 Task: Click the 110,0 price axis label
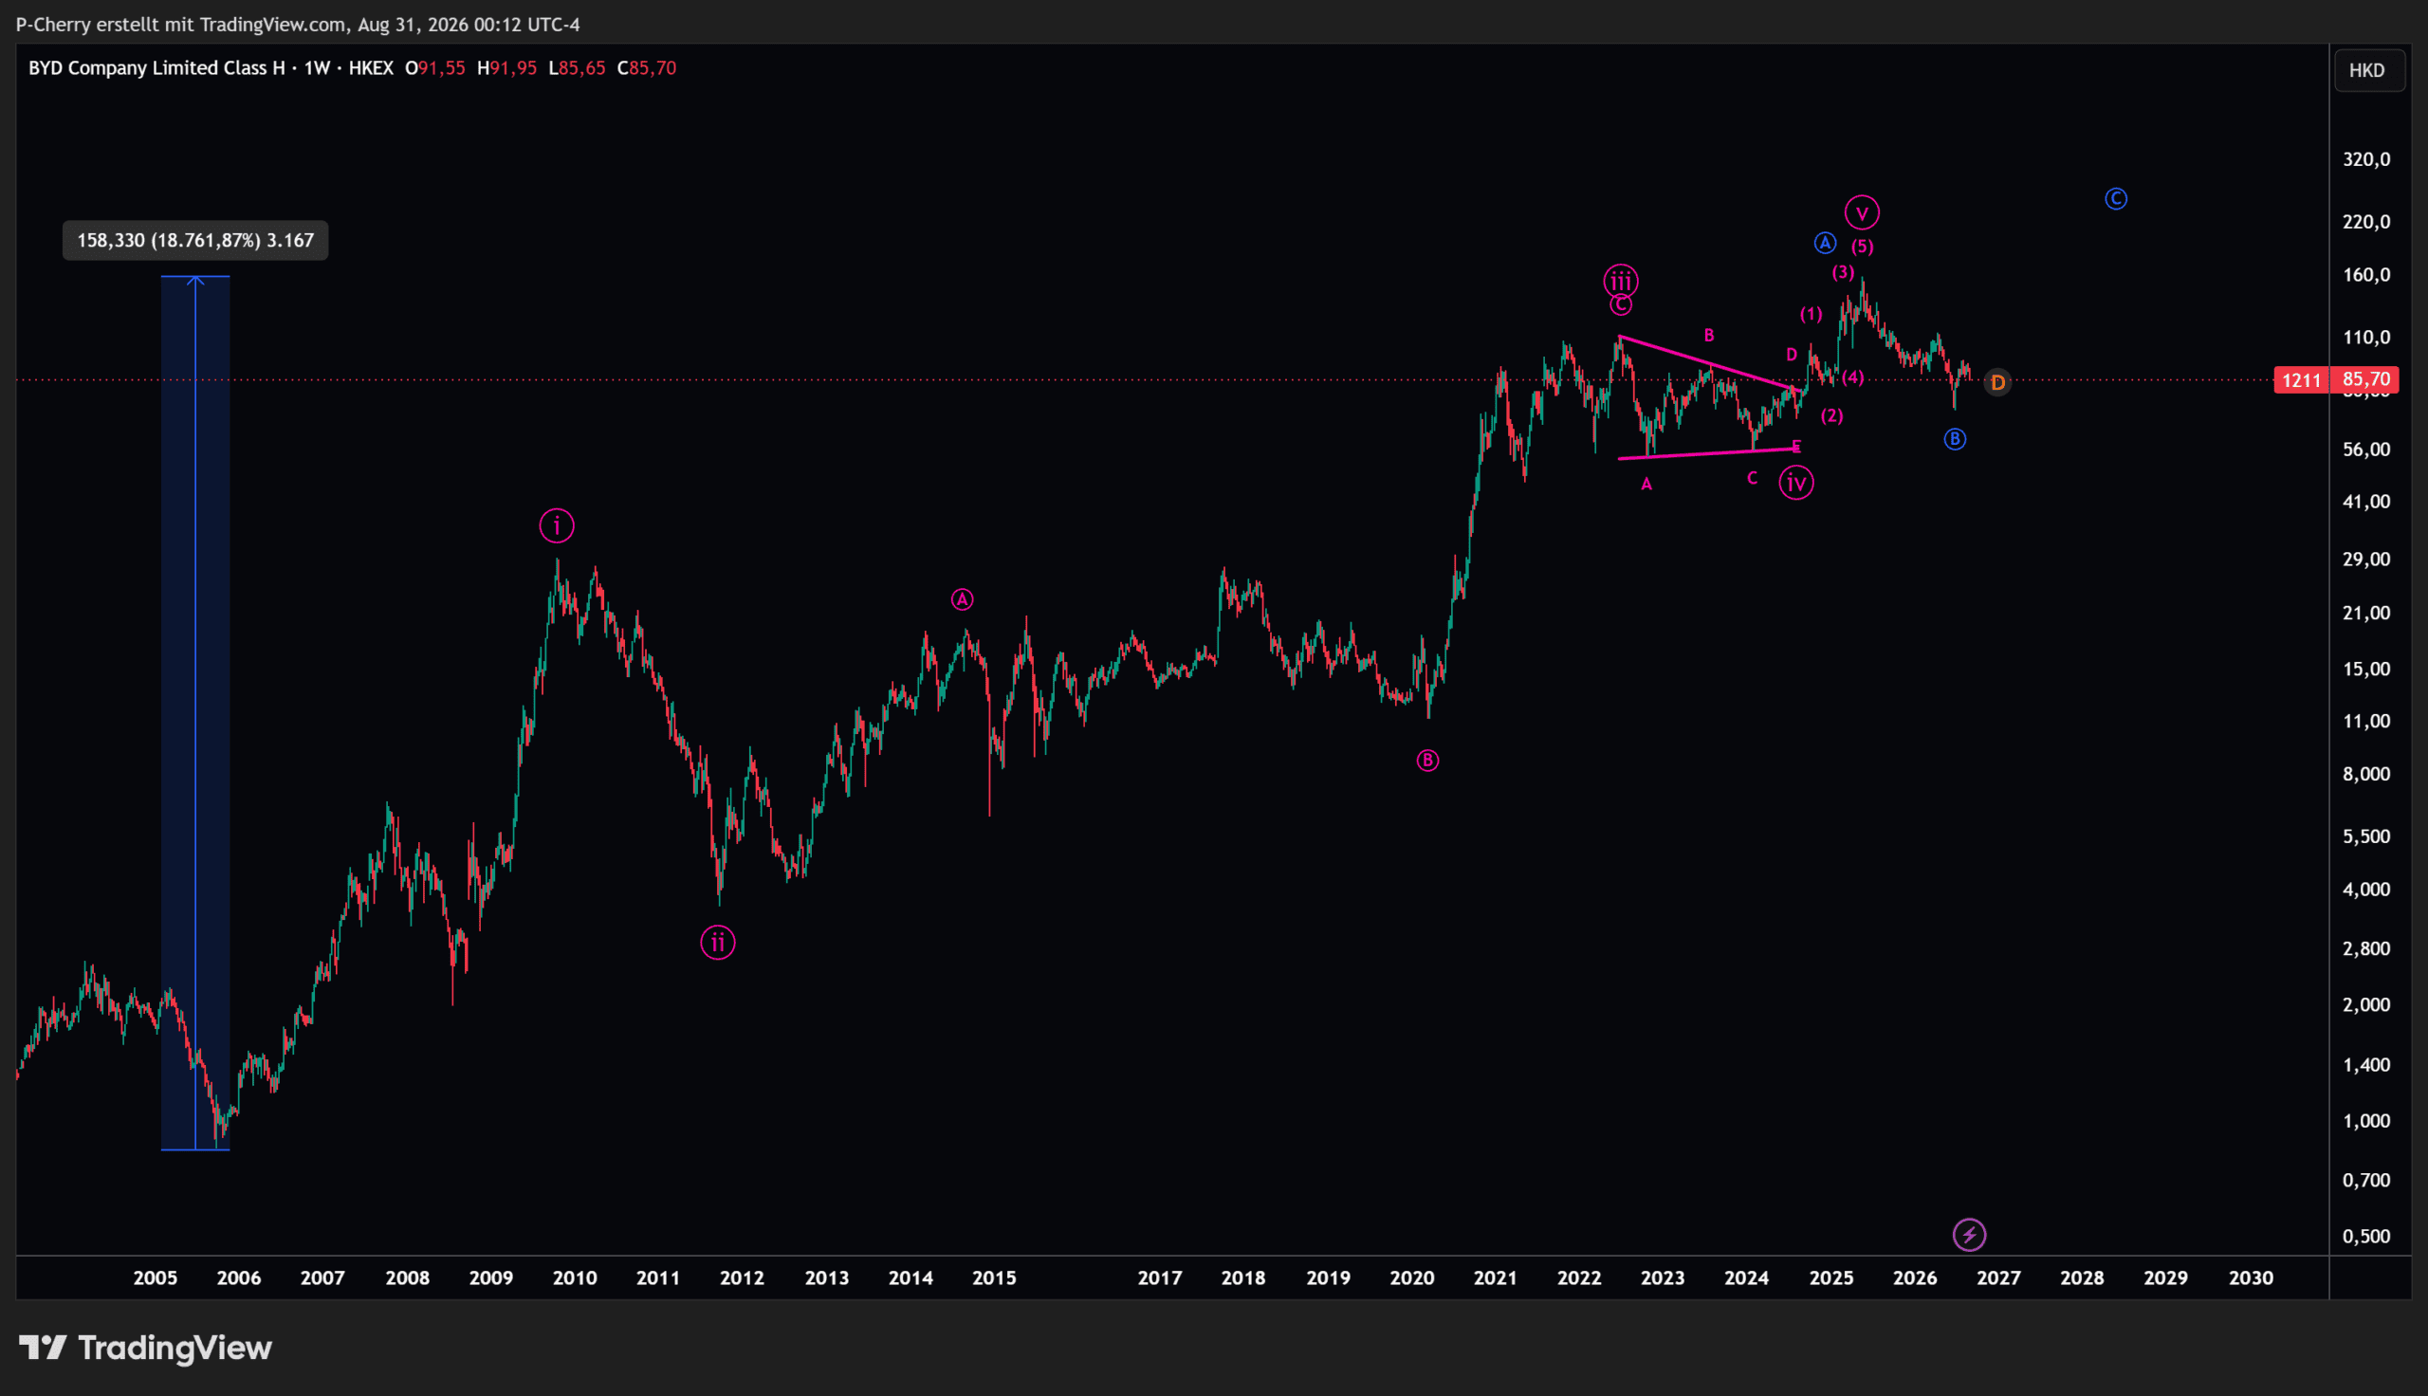[x=2366, y=338]
